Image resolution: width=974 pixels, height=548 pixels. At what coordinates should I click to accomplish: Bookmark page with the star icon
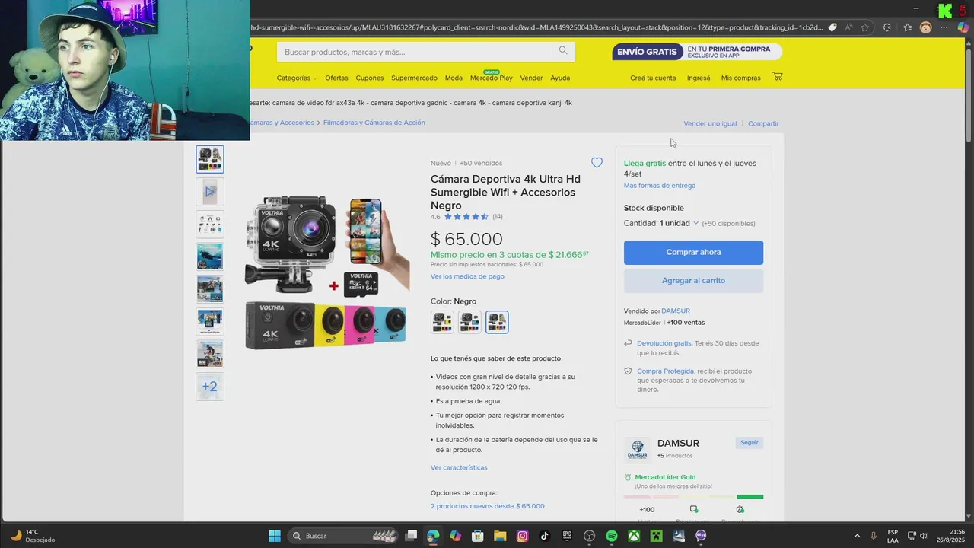(x=865, y=27)
